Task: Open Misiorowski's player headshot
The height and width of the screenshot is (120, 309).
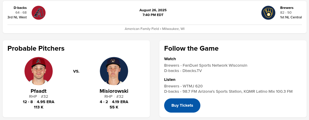Action: pyautogui.click(x=114, y=71)
